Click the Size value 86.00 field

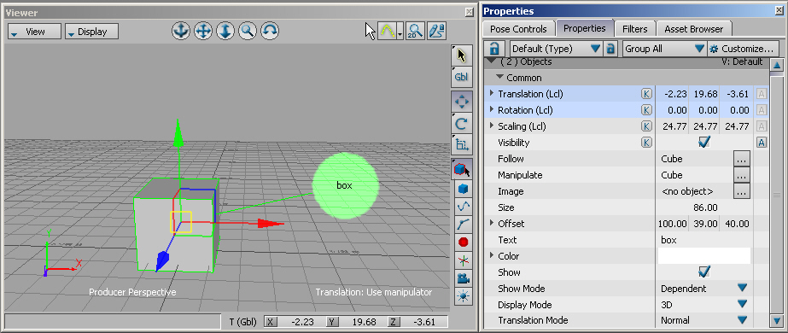(704, 207)
